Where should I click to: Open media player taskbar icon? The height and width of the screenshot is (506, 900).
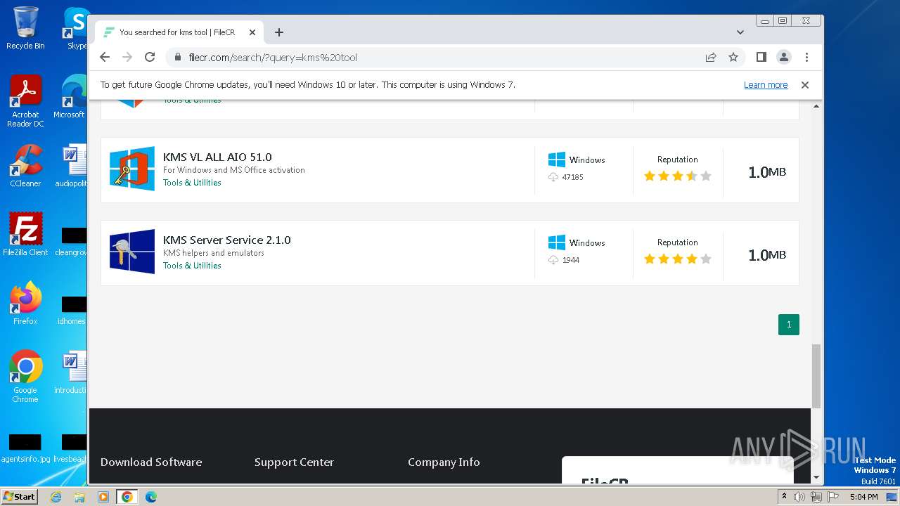coord(103,497)
